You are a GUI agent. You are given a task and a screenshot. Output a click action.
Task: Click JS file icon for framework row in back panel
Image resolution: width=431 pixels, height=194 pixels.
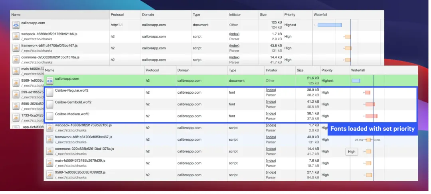(16, 49)
